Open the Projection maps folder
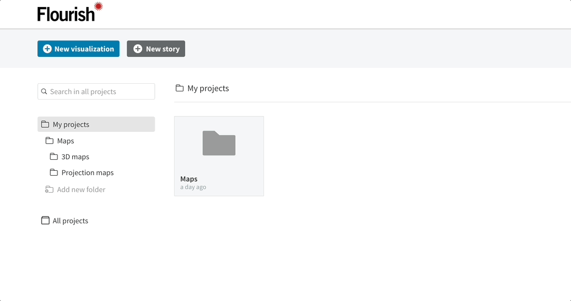This screenshot has width=571, height=301. click(x=88, y=172)
